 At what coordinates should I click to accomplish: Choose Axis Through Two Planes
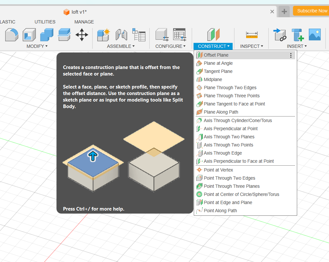click(x=245, y=137)
